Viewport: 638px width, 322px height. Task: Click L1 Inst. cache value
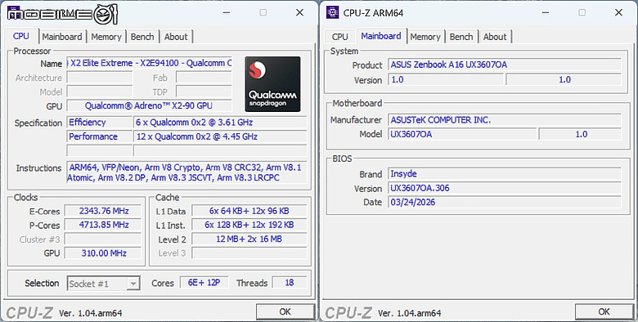pos(249,225)
